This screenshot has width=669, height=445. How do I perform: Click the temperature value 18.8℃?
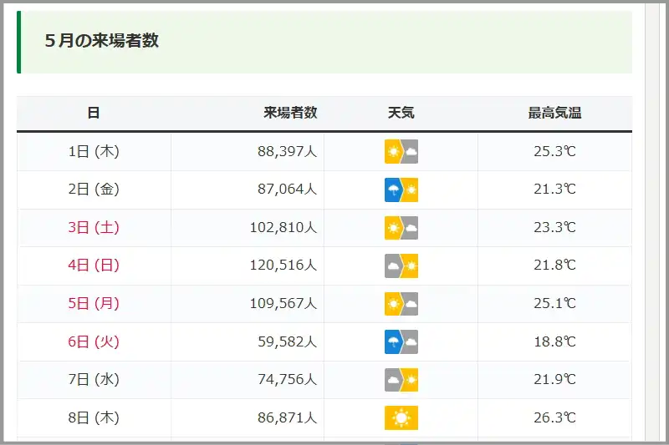[x=554, y=341]
